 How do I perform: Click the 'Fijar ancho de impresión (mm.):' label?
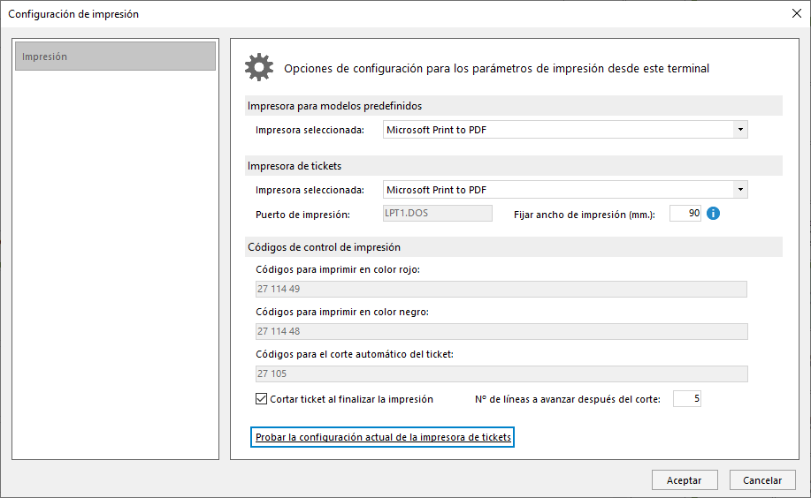(585, 215)
